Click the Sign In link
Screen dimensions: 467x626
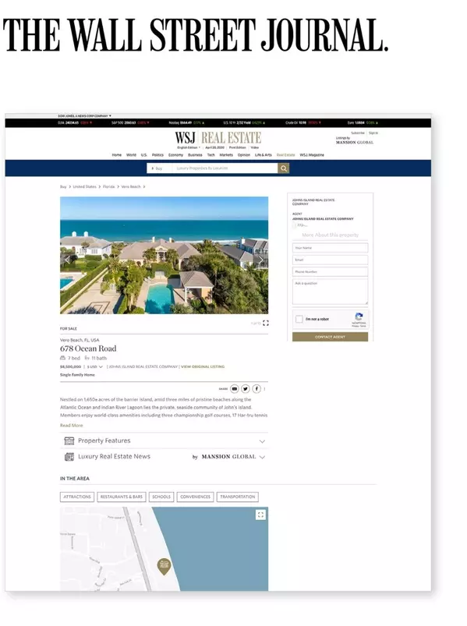[x=373, y=133]
